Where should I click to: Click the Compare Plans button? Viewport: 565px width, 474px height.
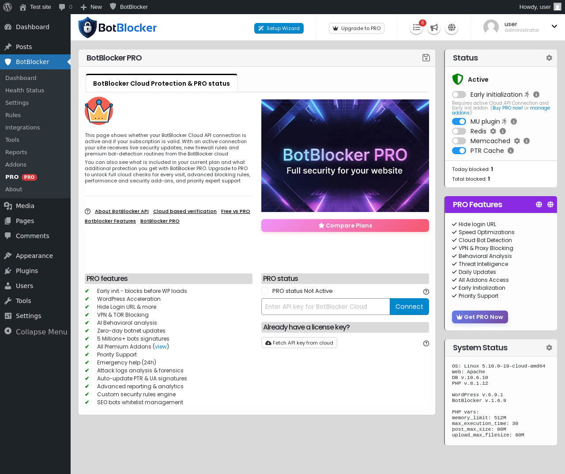pyautogui.click(x=345, y=225)
